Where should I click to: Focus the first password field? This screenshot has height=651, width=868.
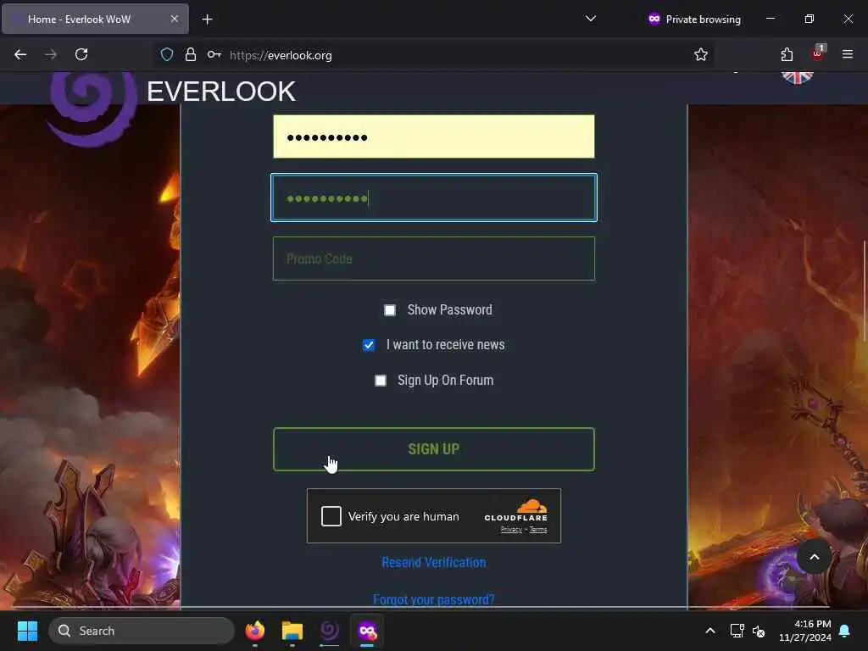point(433,136)
